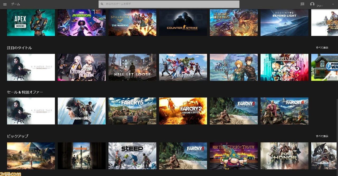The width and height of the screenshot is (338, 176).
Task: Select Eternal Return tile
Action: 82,67
